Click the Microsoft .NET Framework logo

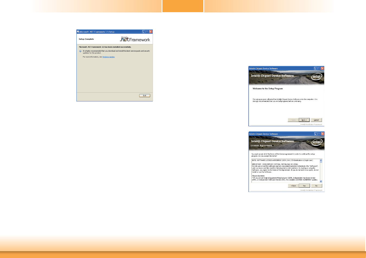tap(135, 39)
